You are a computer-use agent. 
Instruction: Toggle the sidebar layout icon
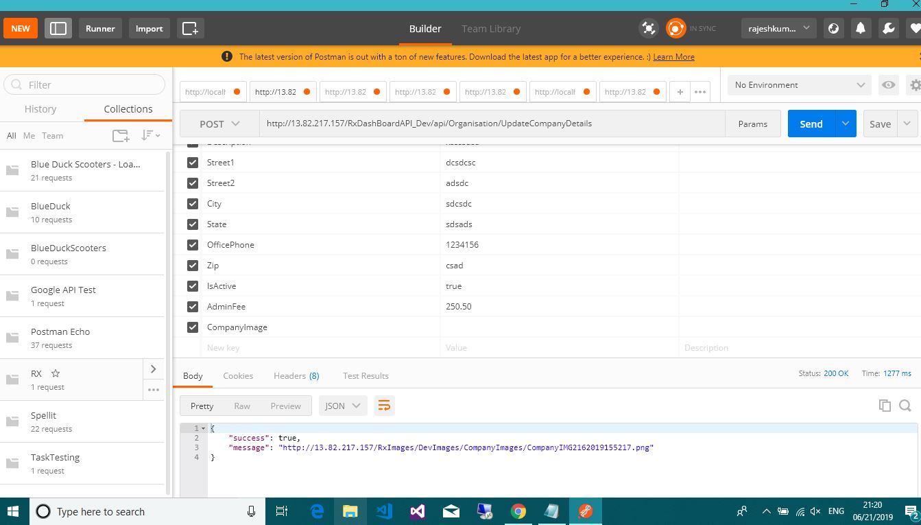tap(58, 29)
